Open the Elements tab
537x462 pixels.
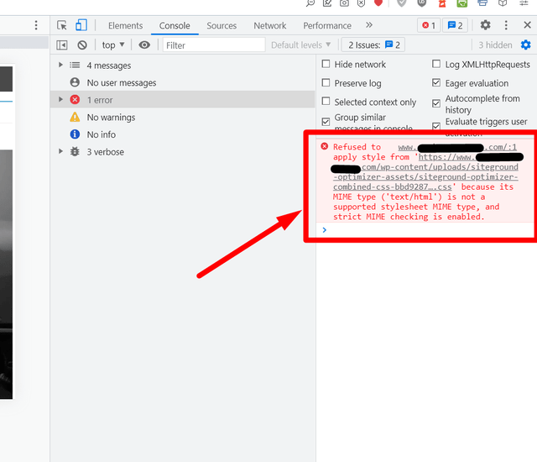pyautogui.click(x=125, y=26)
